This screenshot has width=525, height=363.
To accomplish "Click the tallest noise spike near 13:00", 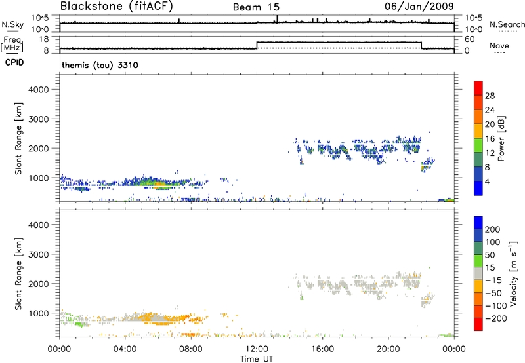I will click(277, 19).
